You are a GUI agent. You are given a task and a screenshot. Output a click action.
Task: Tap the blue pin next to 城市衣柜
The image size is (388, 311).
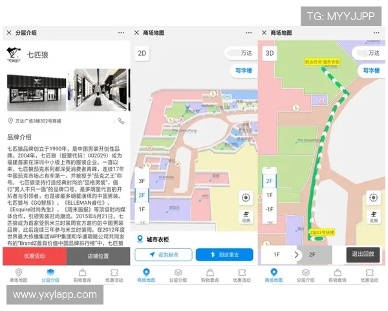click(140, 239)
